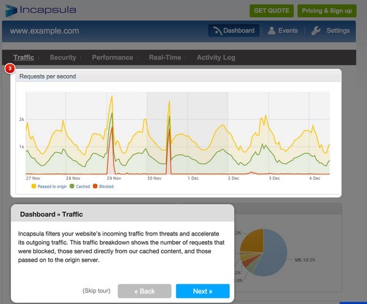
Task: Skip the tour
Action: 97,291
